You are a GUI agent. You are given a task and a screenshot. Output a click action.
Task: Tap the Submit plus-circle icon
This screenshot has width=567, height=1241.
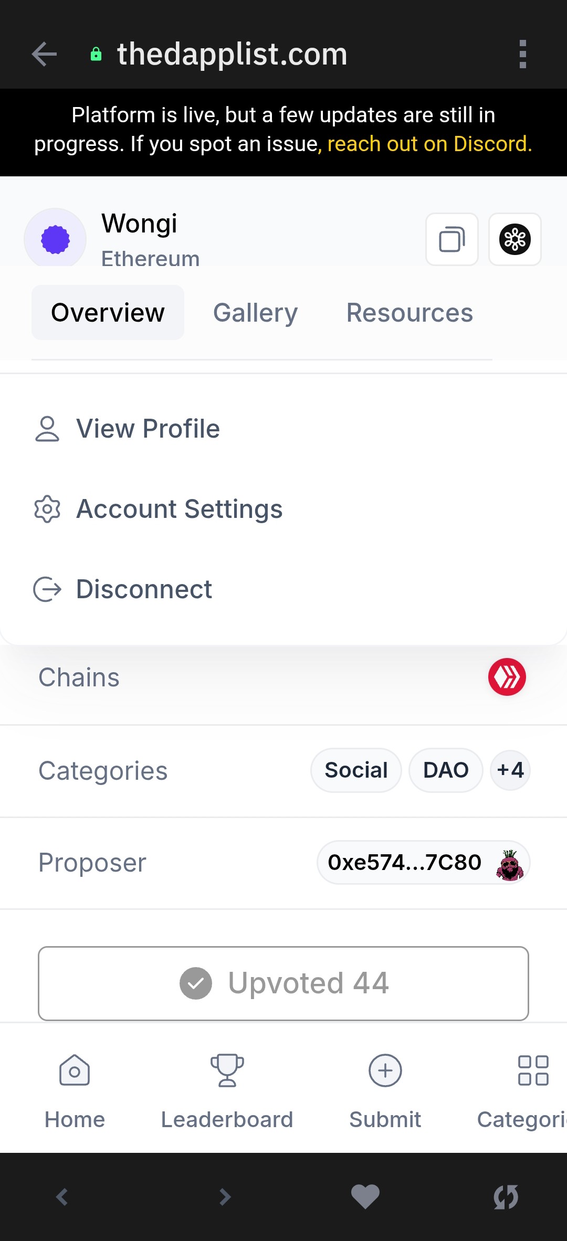(385, 1070)
